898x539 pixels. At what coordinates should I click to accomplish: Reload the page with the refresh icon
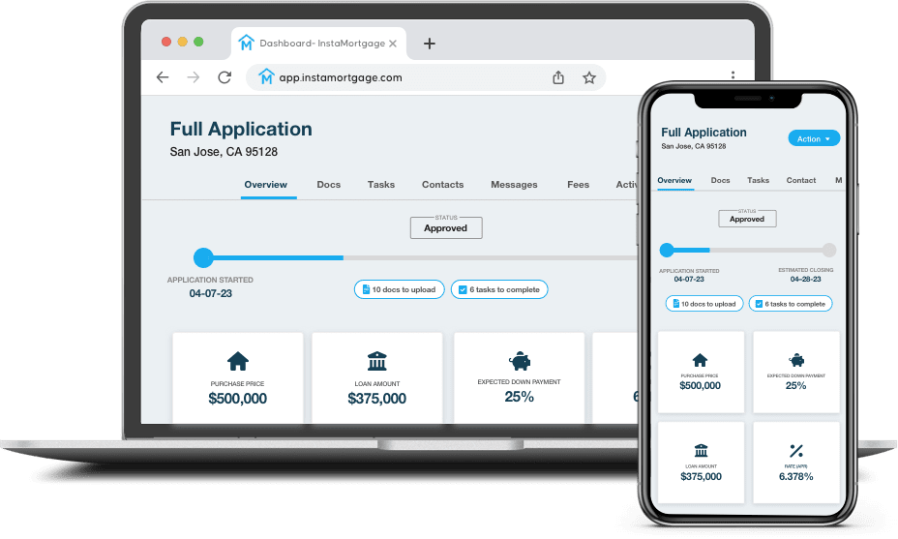pyautogui.click(x=224, y=77)
